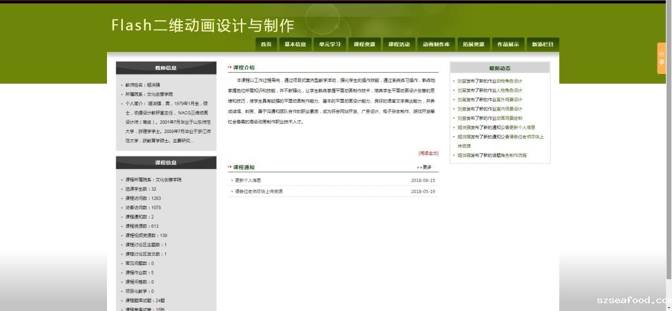The width and height of the screenshot is (672, 311).
Task: Open notice 更新个人信息
Action: 248,181
